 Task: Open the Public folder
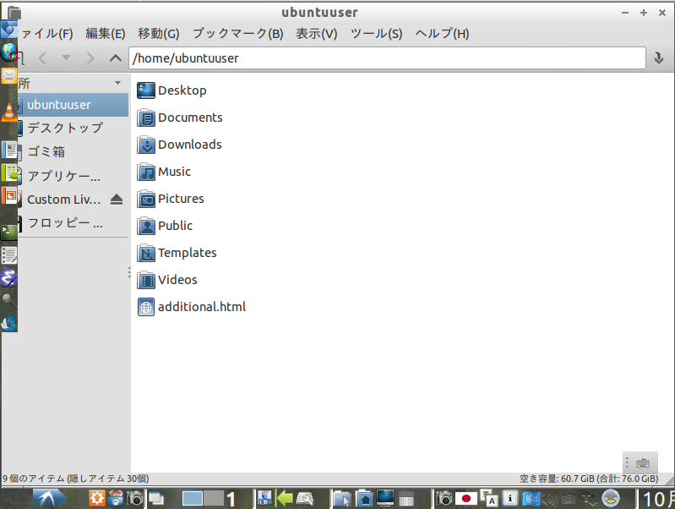[165, 226]
